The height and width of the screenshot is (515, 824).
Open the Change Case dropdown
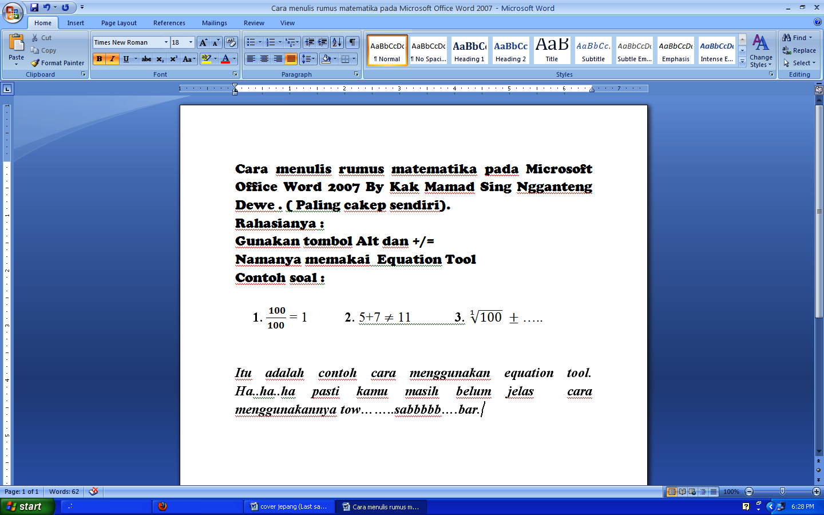click(189, 59)
